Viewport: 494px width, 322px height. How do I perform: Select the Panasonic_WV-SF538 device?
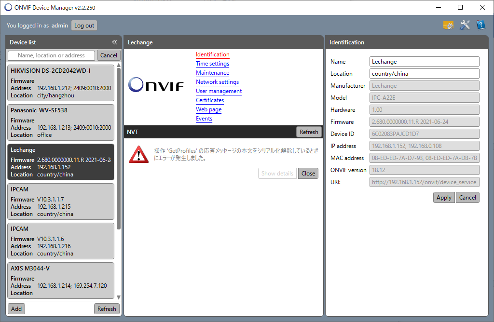(61, 122)
